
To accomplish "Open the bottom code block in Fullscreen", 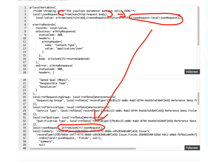I will tap(192, 148).
